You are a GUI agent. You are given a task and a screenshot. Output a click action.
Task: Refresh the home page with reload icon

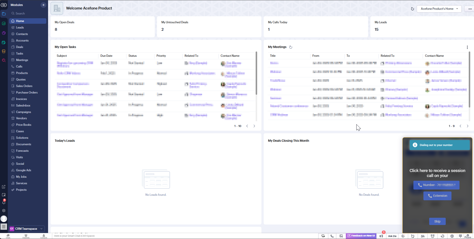412,9
